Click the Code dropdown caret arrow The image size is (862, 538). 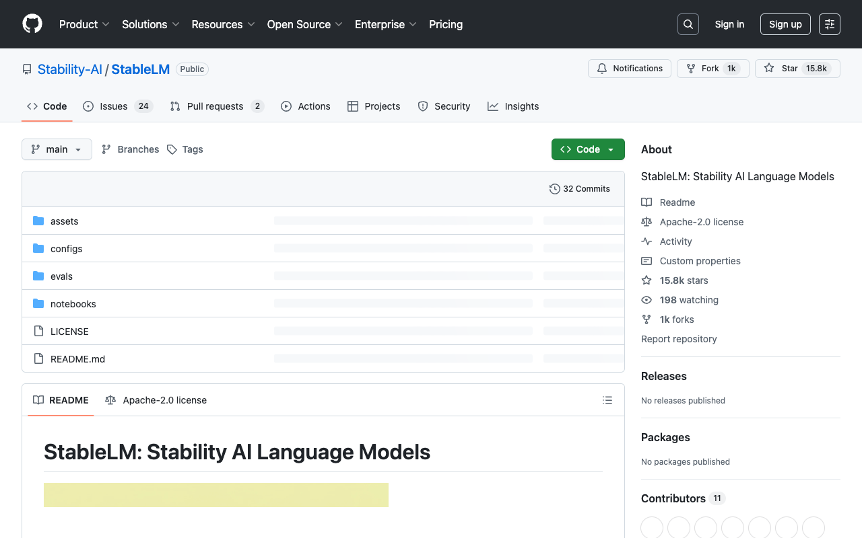[x=611, y=149]
